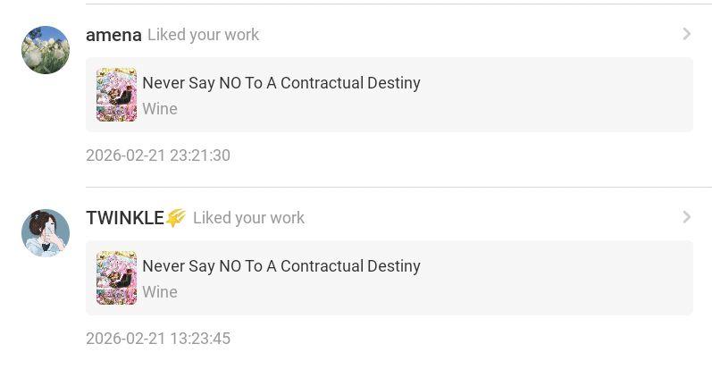712x369 pixels.
Task: Click the cover thumbnail in amena's notification
Action: coord(116,95)
